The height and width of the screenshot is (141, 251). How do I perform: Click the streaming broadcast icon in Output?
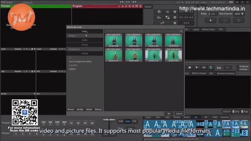coord(159,17)
